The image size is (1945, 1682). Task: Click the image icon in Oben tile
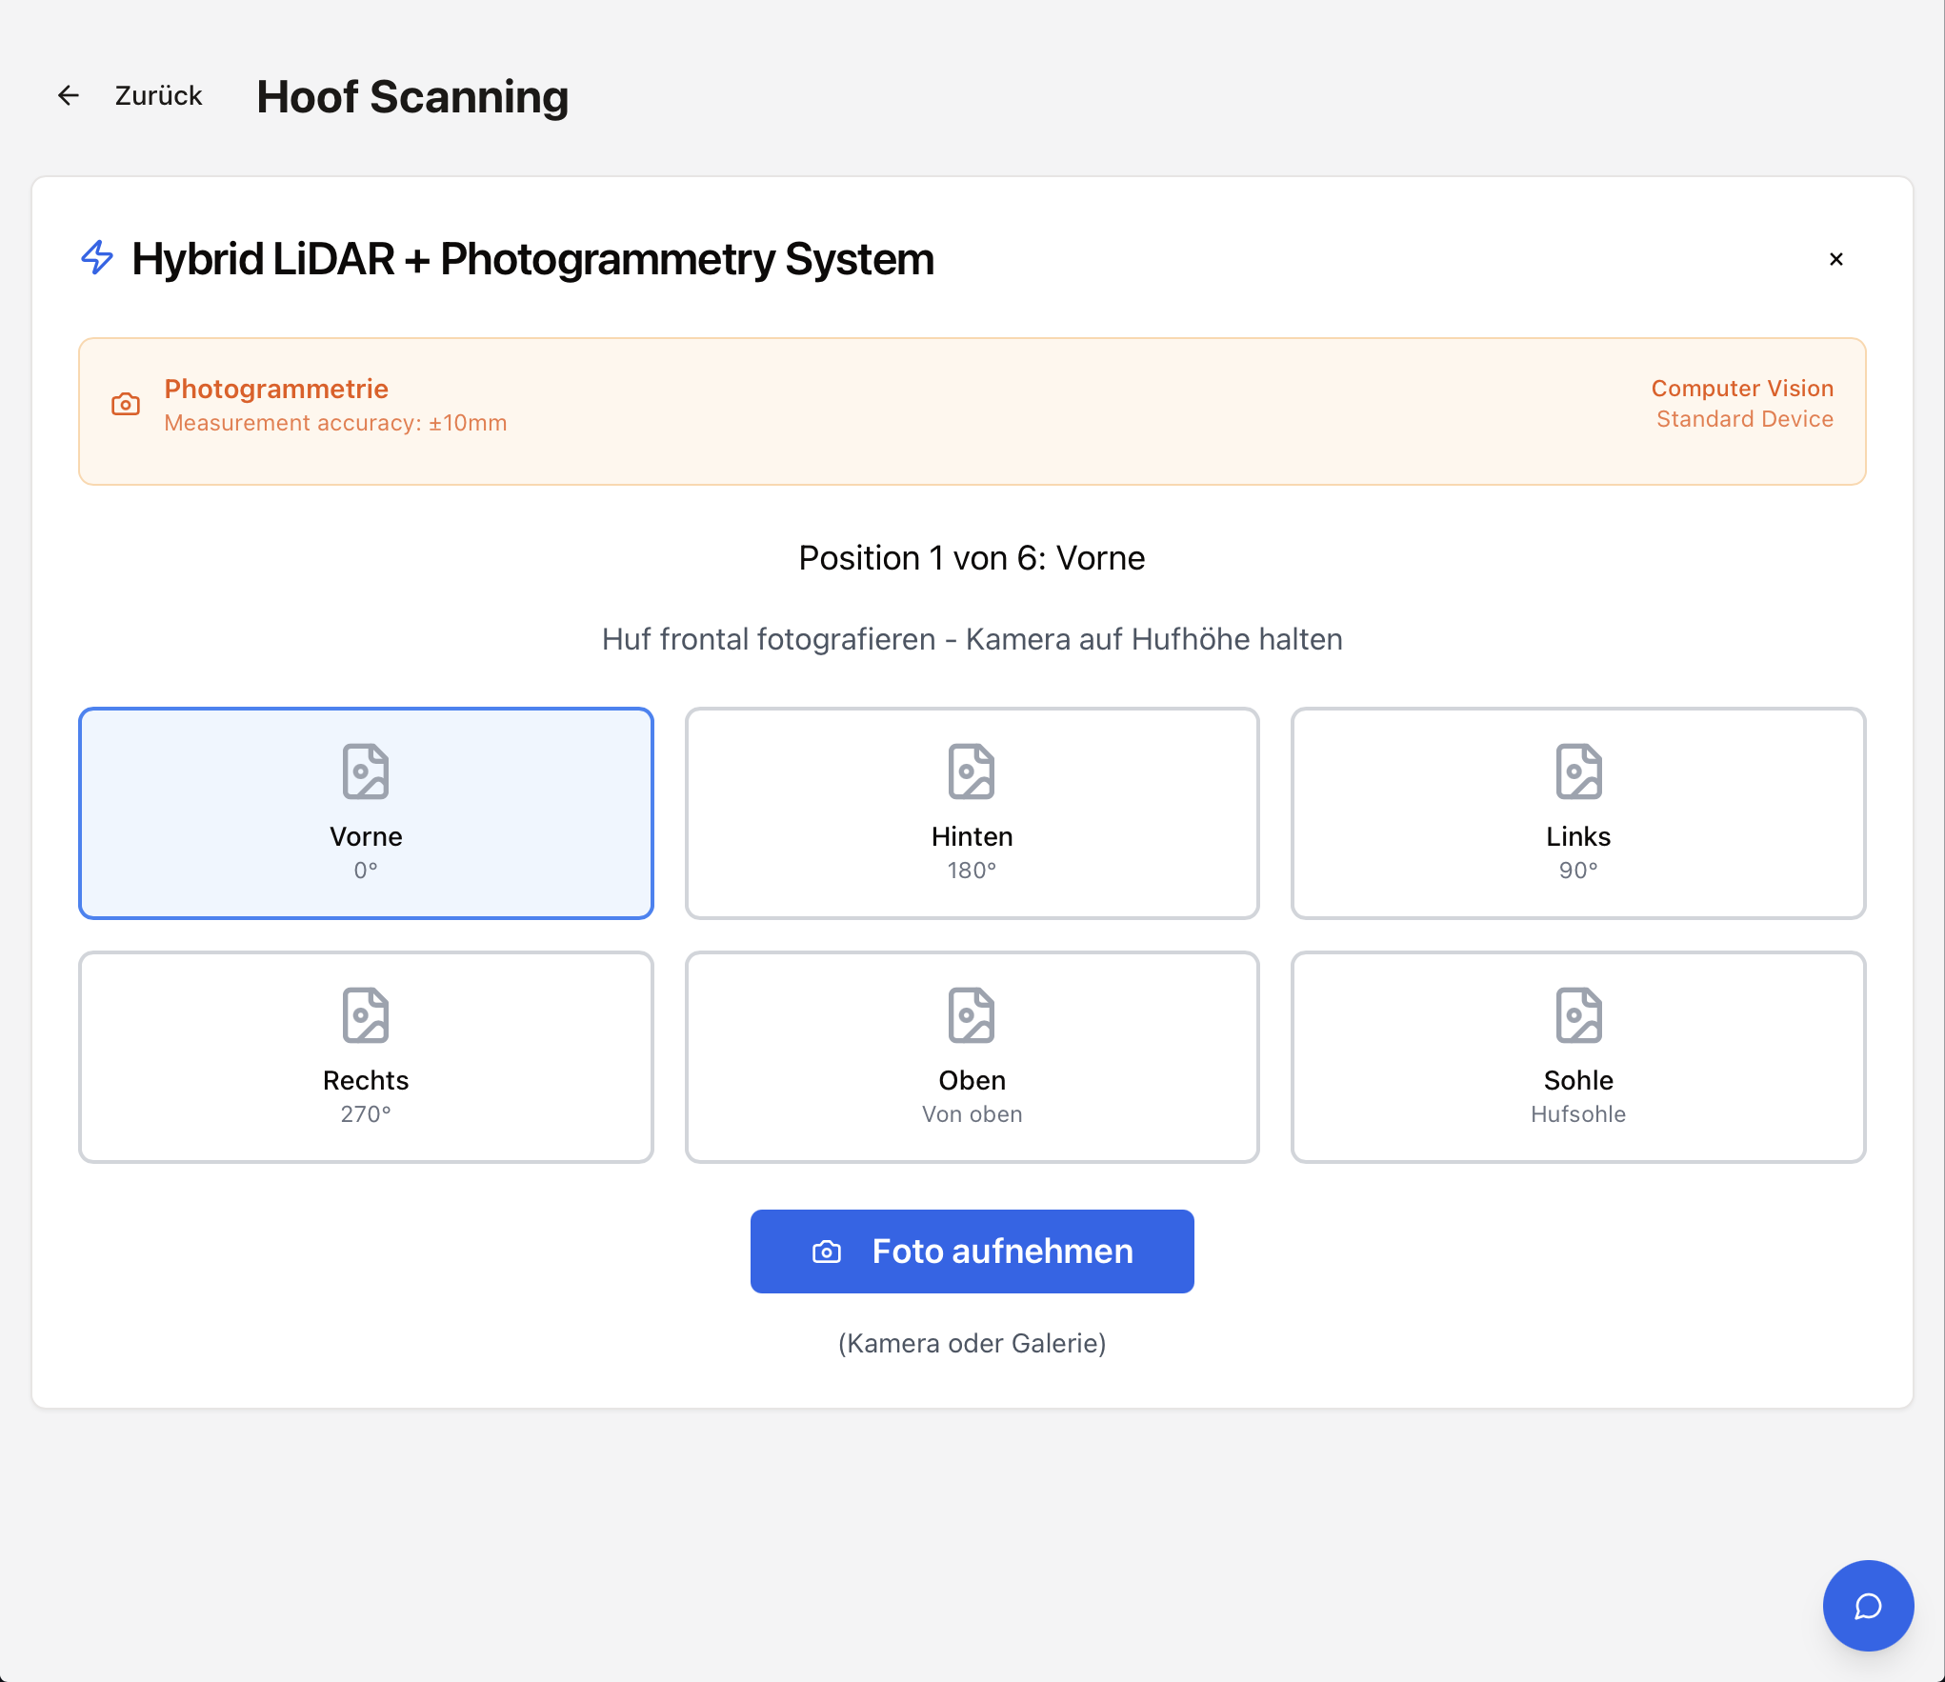click(x=972, y=1015)
